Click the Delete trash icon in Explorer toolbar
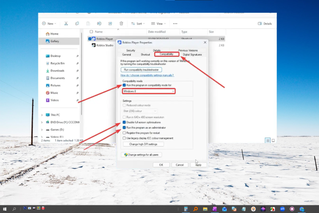The width and height of the screenshot is (319, 213). coord(121,24)
